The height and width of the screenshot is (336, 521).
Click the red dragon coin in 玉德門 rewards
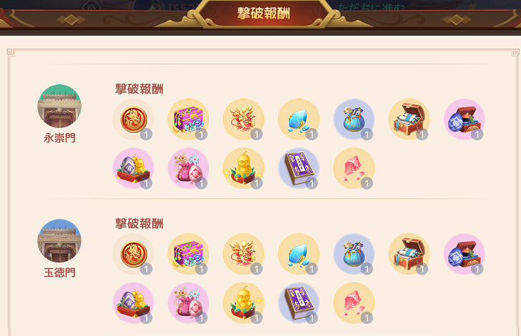pyautogui.click(x=133, y=254)
